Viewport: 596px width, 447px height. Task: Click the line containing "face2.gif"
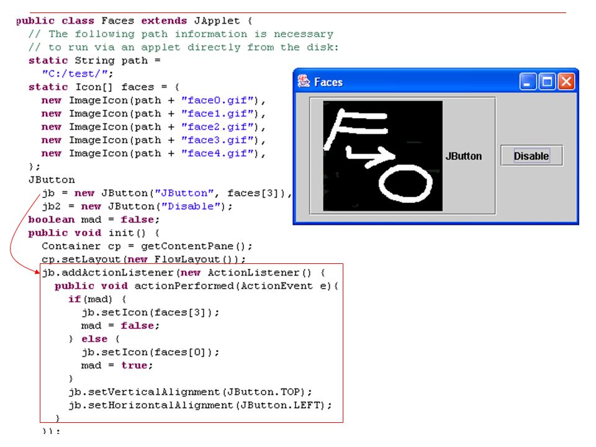tap(153, 127)
